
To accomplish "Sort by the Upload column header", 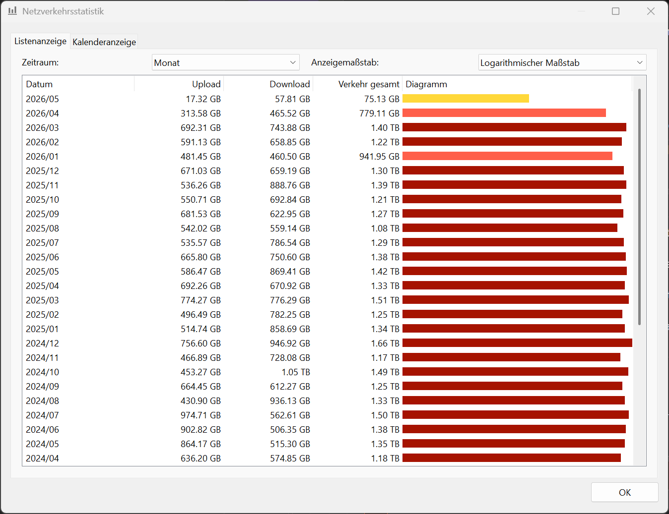I will [179, 84].
